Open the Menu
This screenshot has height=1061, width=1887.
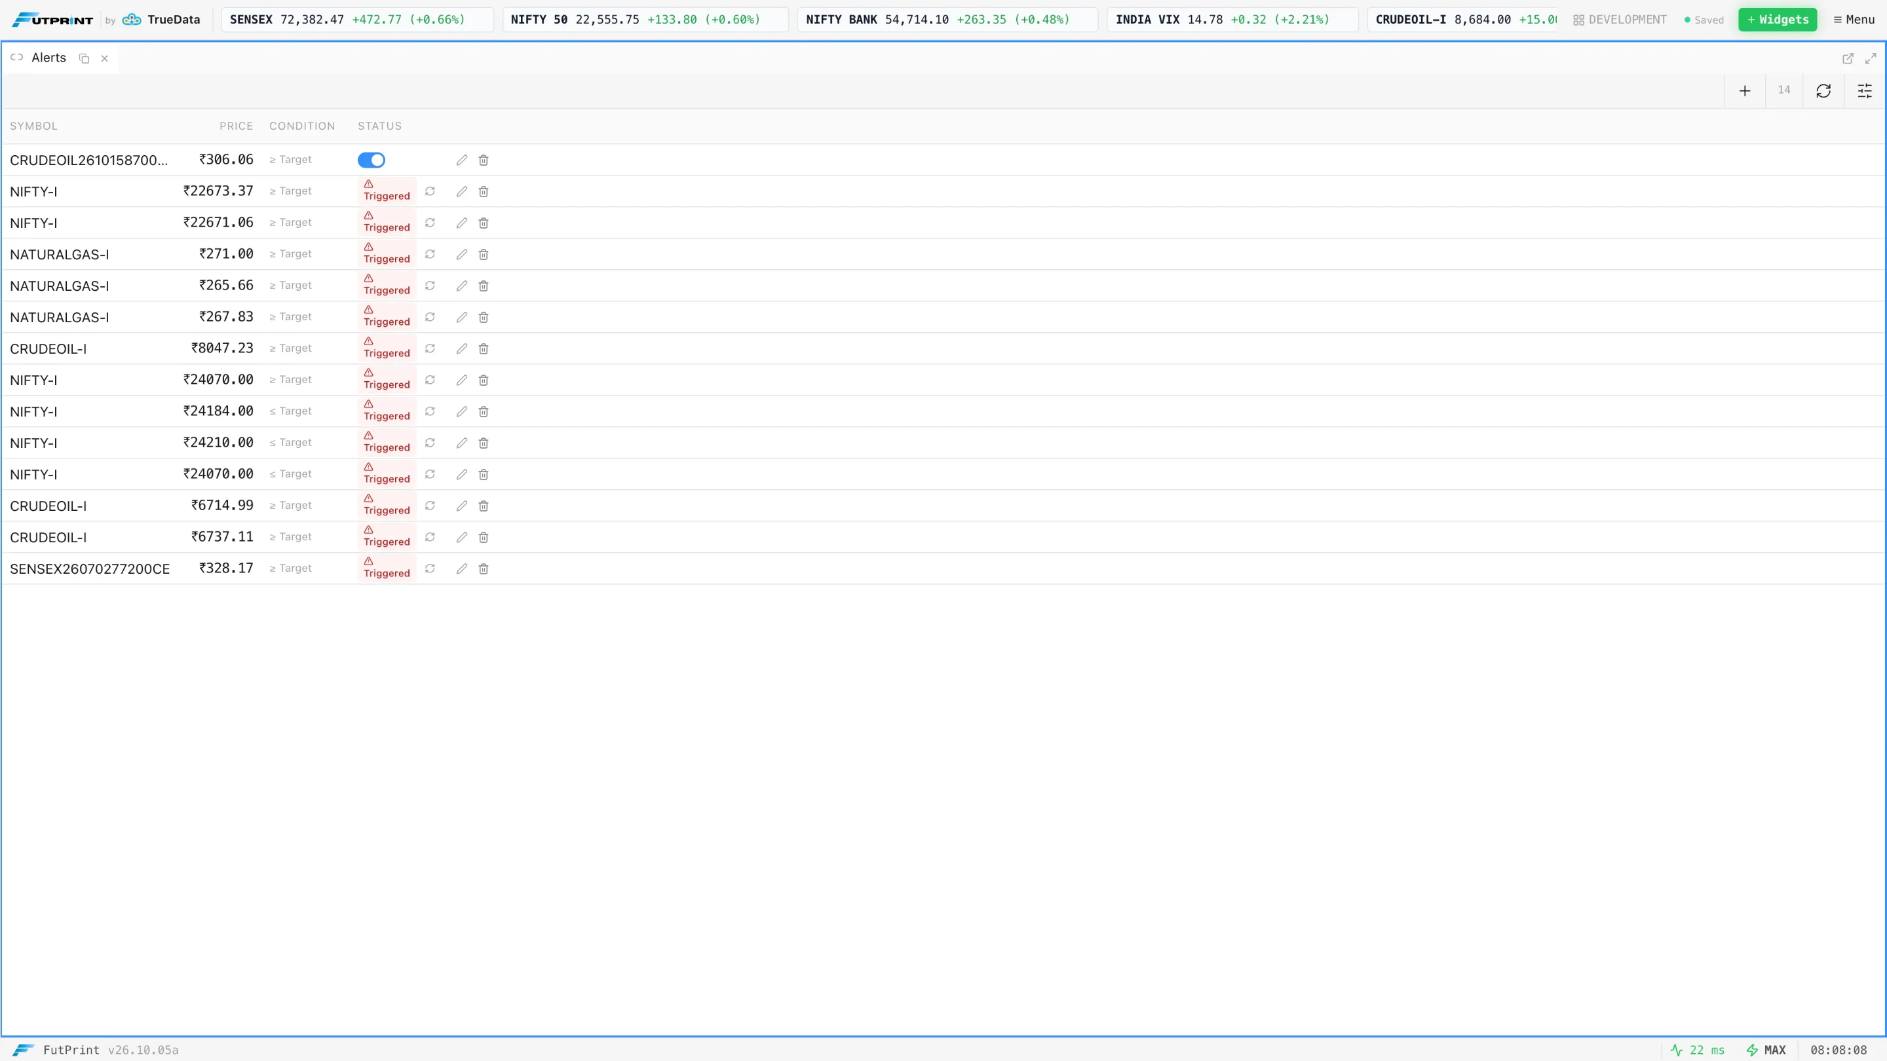click(x=1854, y=20)
